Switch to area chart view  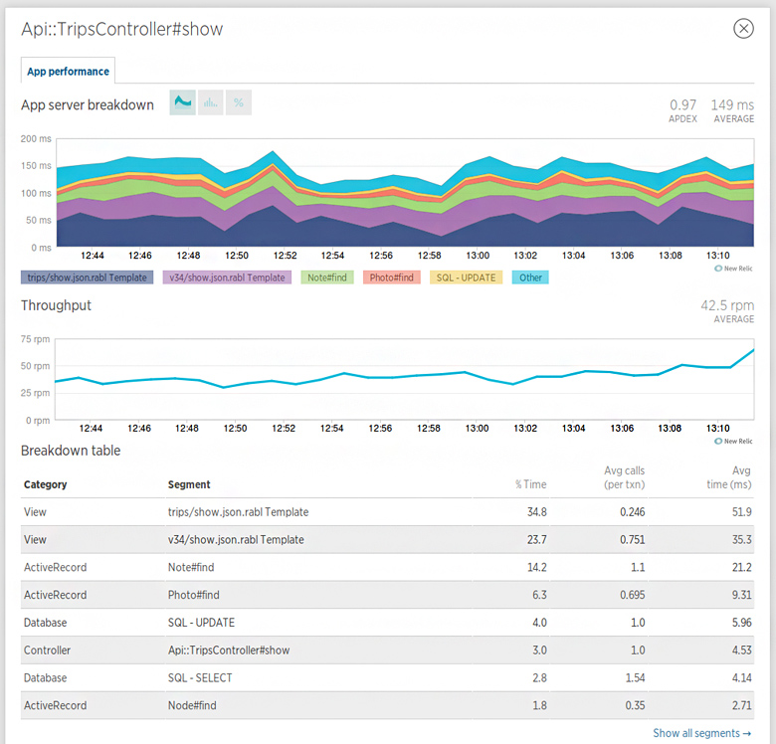[x=182, y=102]
